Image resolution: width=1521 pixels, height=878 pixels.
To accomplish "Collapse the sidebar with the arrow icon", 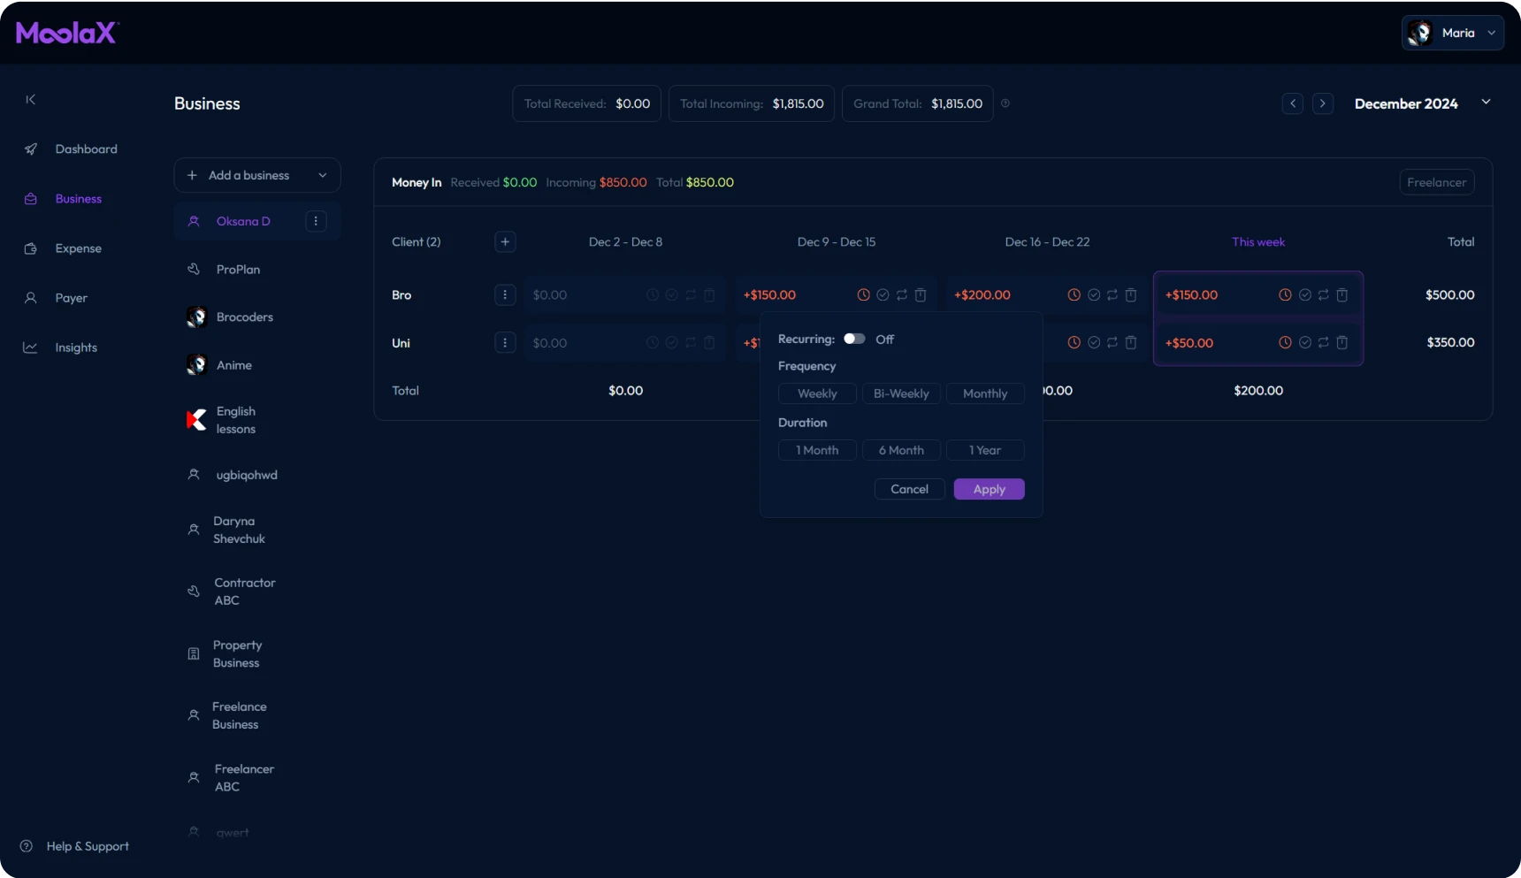I will click(x=31, y=100).
